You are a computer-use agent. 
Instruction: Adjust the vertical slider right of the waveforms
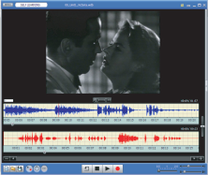[x=202, y=126]
